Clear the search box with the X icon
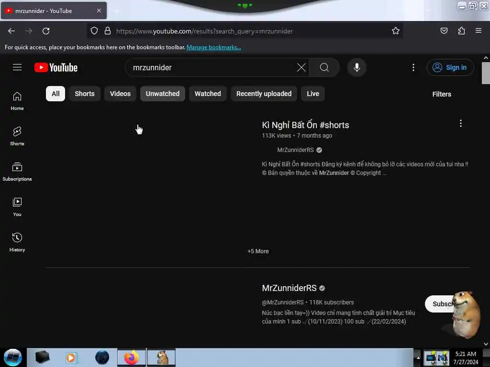This screenshot has width=490, height=367. pyautogui.click(x=301, y=67)
